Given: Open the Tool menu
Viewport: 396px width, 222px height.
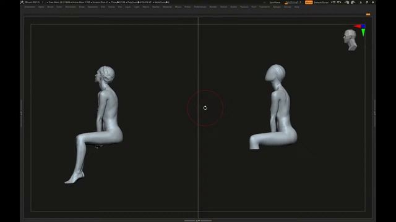Looking at the screenshot, I should tap(254, 7).
